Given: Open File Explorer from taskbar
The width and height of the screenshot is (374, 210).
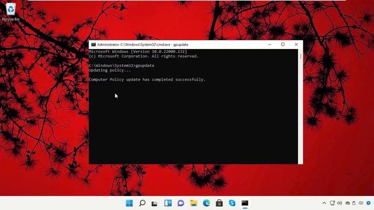Looking at the screenshot, I should point(193,203).
